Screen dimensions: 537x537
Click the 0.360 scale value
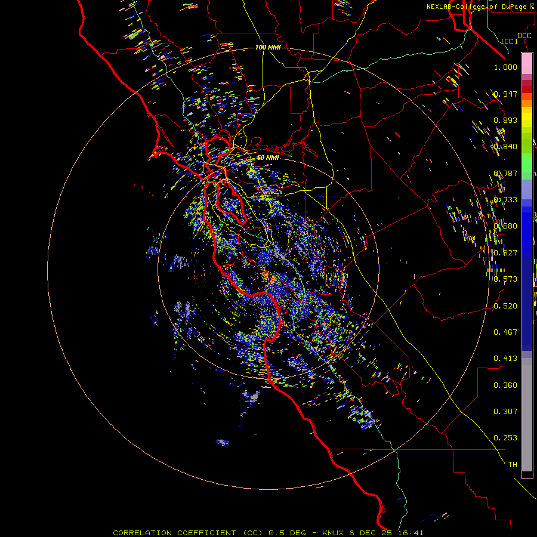pyautogui.click(x=505, y=385)
